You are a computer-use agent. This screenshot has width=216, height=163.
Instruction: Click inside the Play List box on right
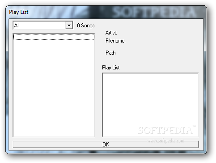coord(150,105)
